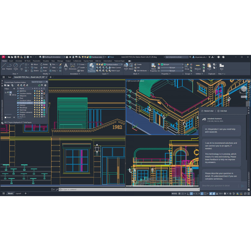Switch to the Annotate ribbon tab
Screen dimensions: 251x251
[x=19, y=61]
